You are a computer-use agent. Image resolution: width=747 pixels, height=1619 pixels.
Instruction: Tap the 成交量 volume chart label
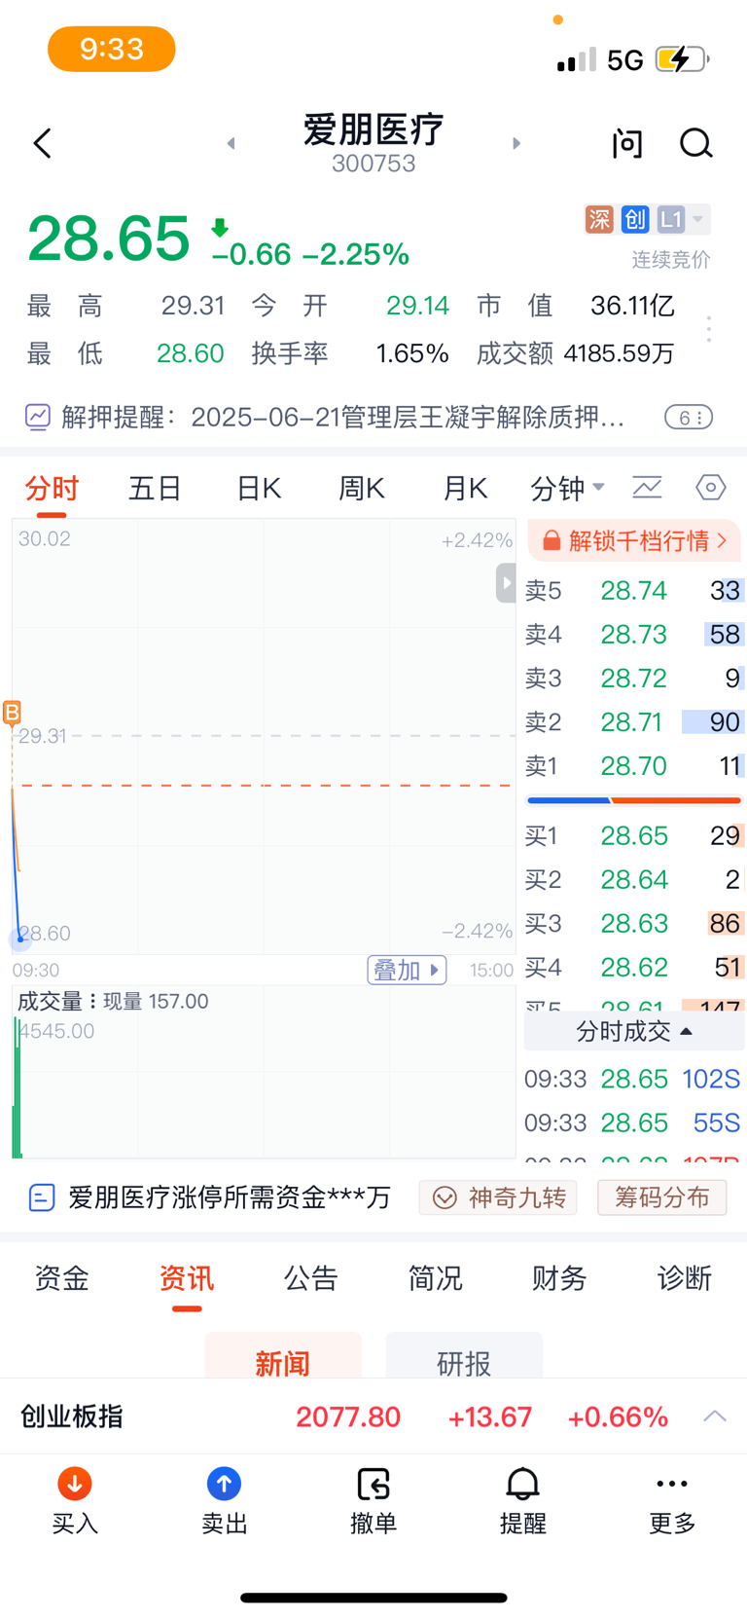(x=52, y=1002)
